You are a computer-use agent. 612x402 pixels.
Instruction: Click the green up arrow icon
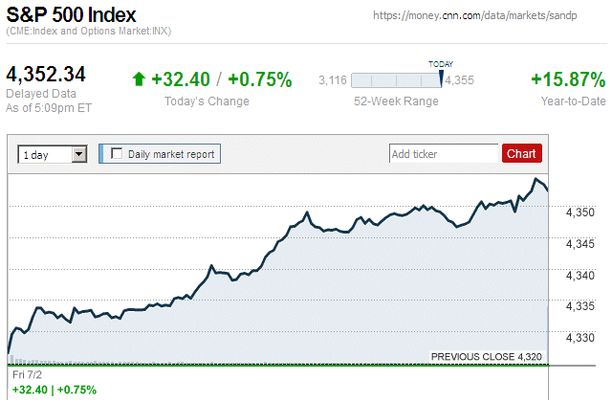click(139, 79)
